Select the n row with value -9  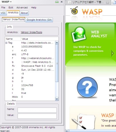[x=30, y=74]
